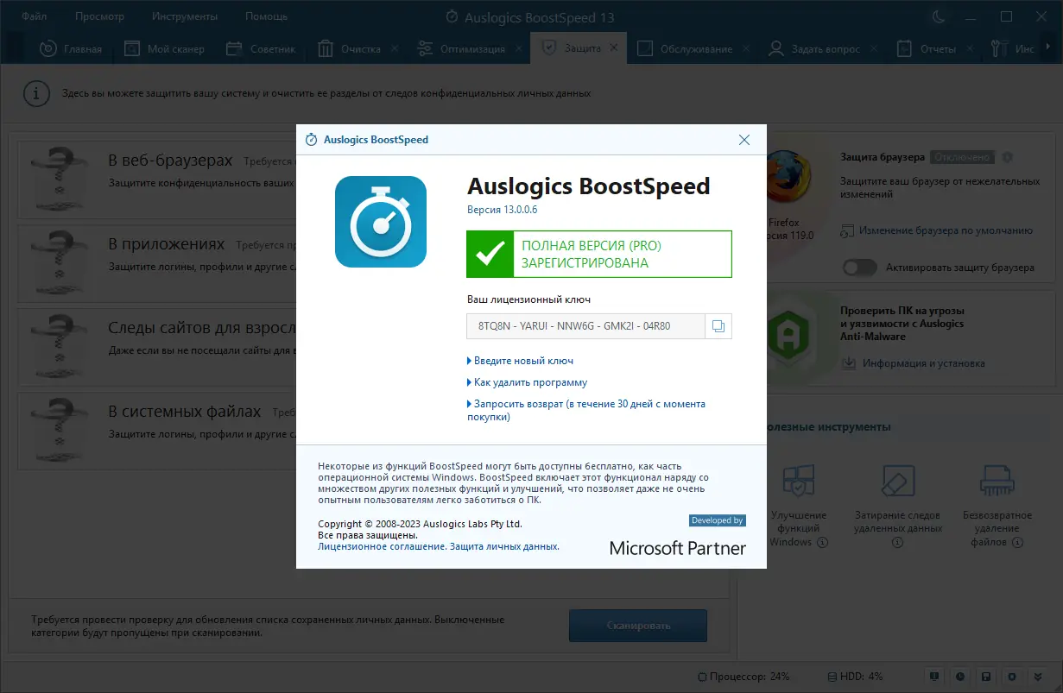Viewport: 1063px width, 693px height.
Task: Open 'Безвозвратное удаление файлов' shredder icon
Action: pyautogui.click(x=996, y=482)
